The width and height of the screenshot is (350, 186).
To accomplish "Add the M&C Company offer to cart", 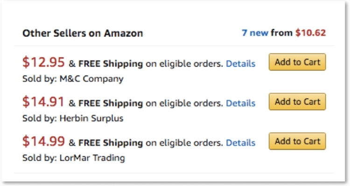I will pos(297,62).
